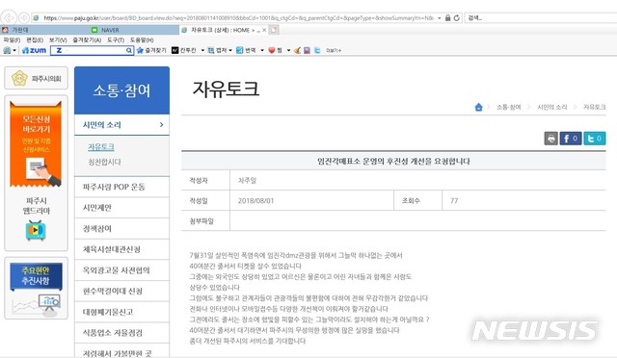
Task: Click the 캡처 capture toolbar button
Action: pyautogui.click(x=217, y=50)
